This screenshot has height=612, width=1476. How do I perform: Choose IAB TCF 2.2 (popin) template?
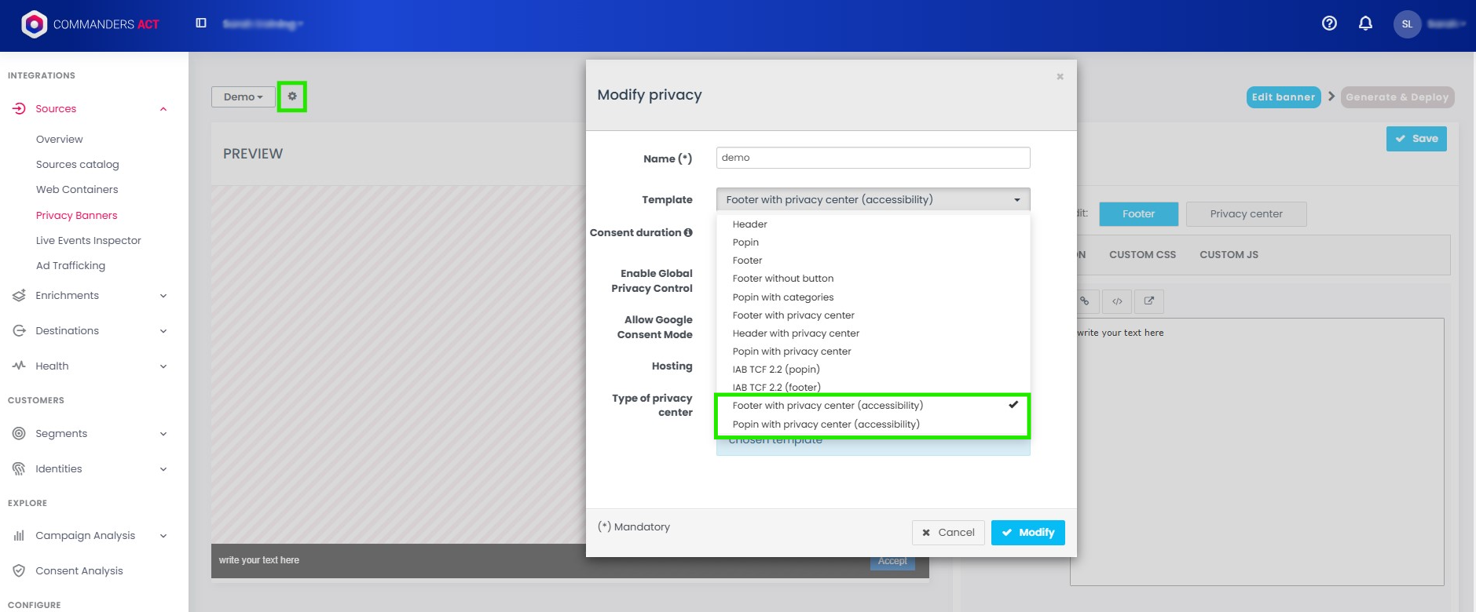(775, 370)
